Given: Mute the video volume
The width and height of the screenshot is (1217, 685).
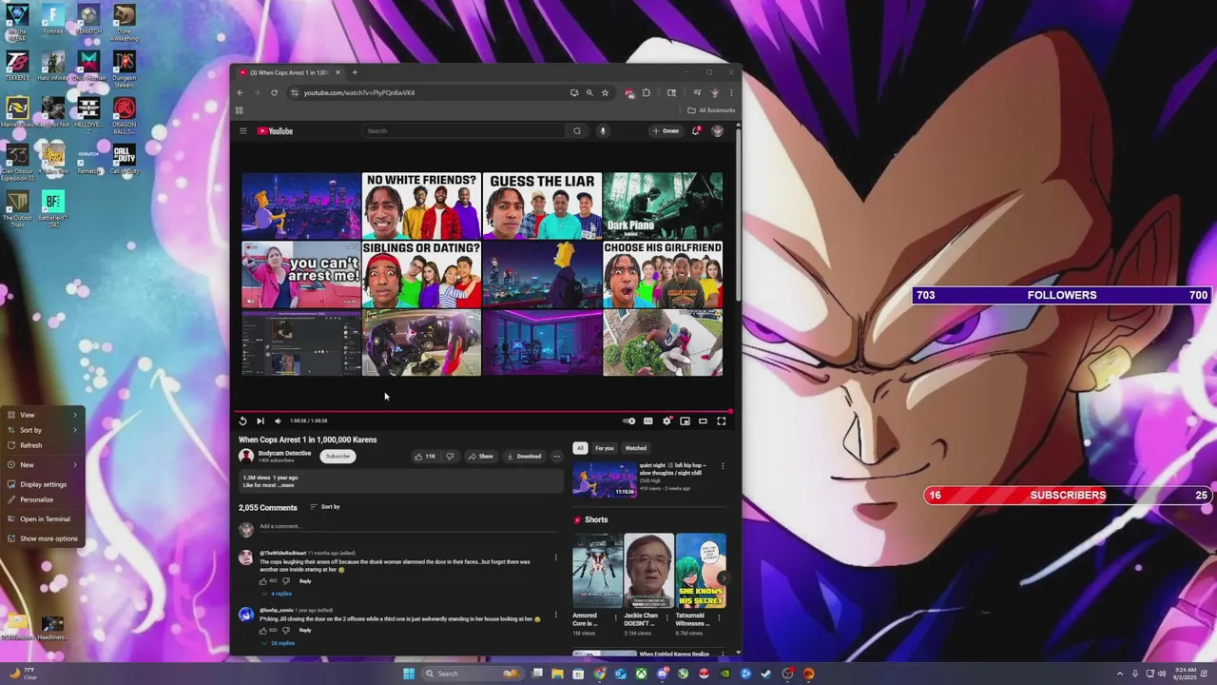Looking at the screenshot, I should point(278,421).
